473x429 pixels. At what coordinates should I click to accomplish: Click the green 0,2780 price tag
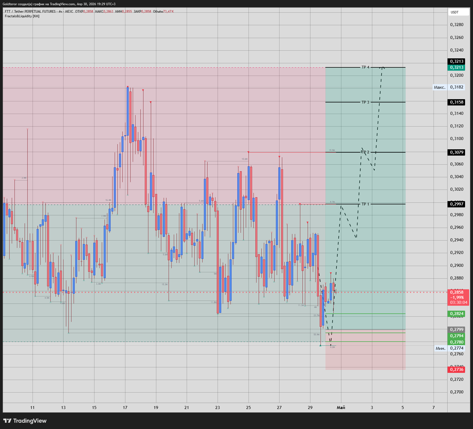click(456, 342)
